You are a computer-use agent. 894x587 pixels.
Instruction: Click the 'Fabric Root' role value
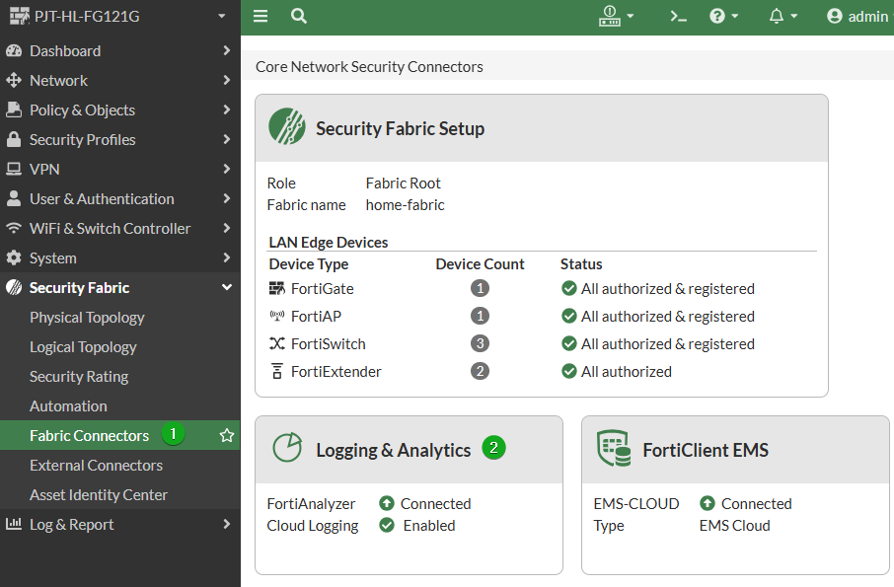click(404, 183)
